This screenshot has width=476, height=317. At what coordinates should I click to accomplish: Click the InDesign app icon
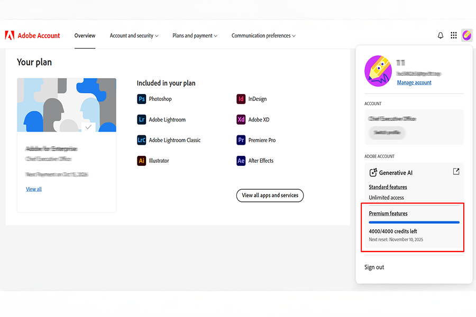coord(241,99)
